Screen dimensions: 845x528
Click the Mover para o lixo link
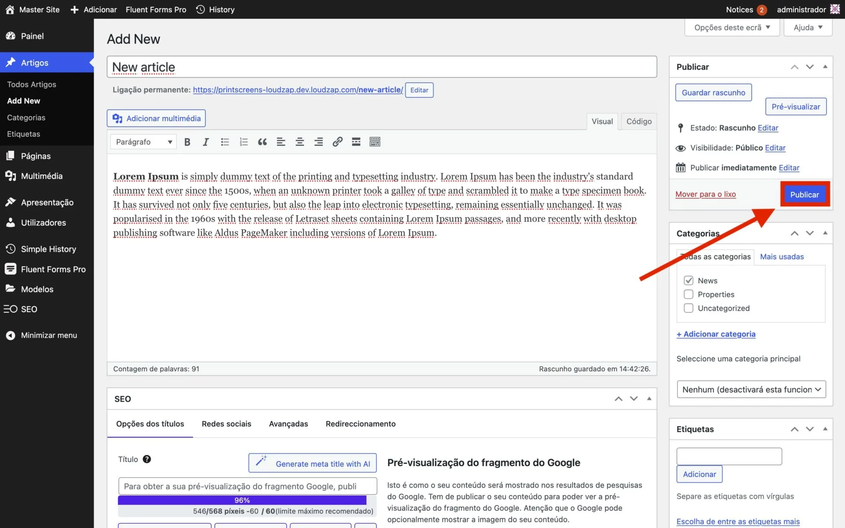coord(705,194)
